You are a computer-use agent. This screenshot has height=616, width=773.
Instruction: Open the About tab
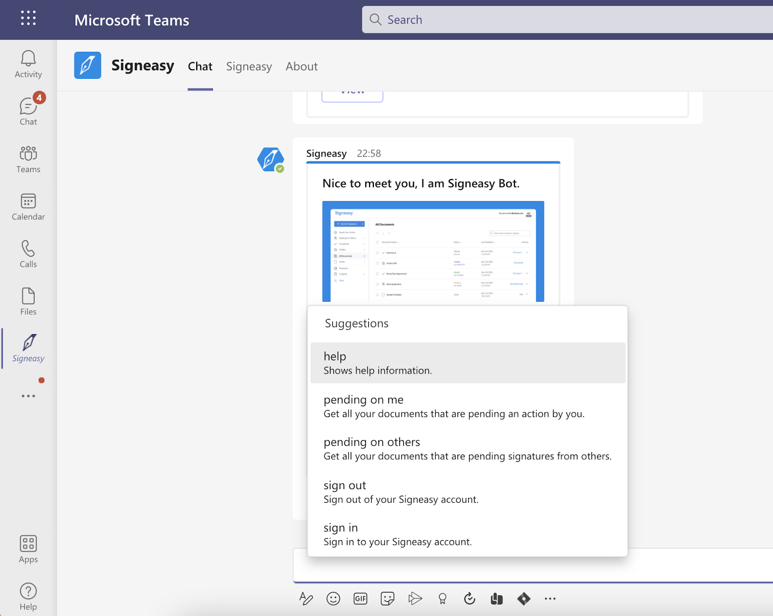(301, 66)
